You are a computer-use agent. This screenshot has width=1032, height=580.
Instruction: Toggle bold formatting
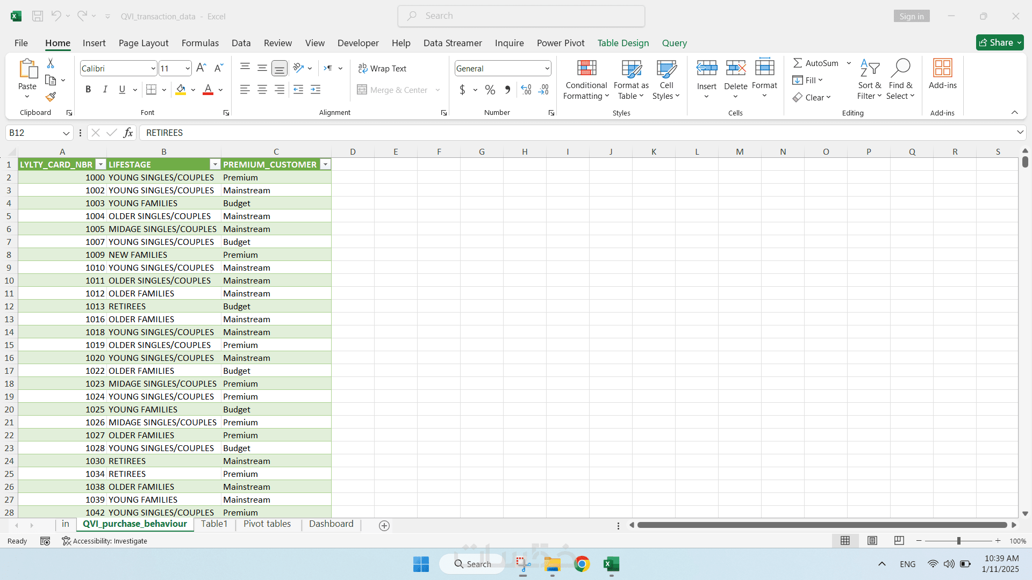coord(88,90)
